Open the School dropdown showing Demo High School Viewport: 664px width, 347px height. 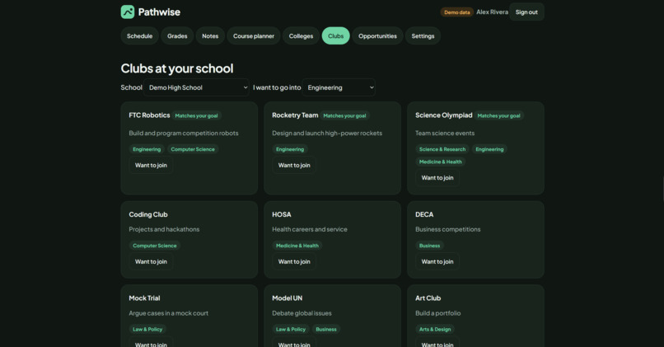coord(196,87)
